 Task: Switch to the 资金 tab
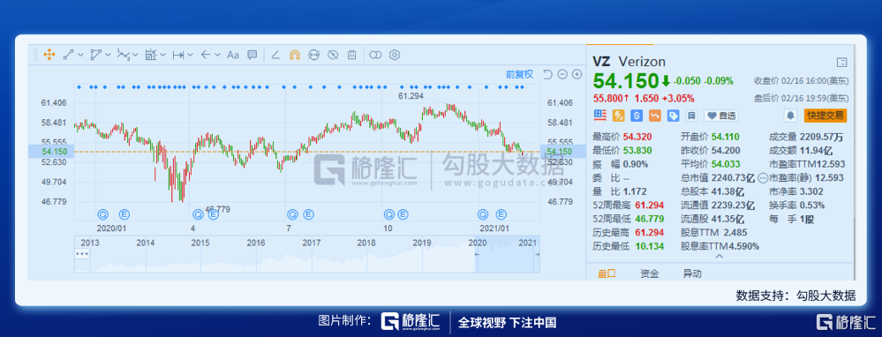coord(649,273)
